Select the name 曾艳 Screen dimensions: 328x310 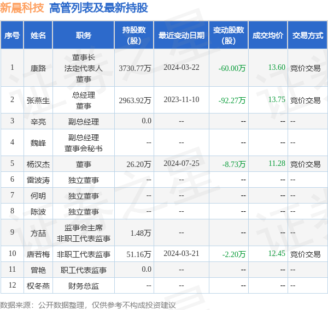(x=38, y=270)
